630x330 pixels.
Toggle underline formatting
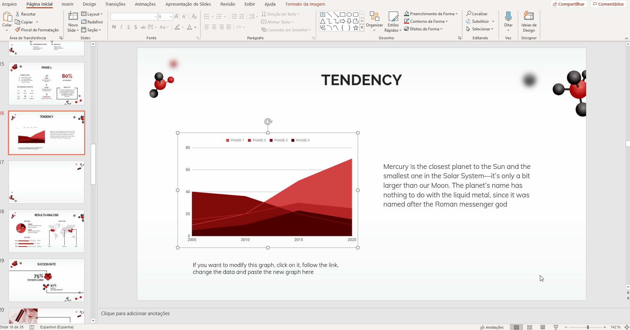[128, 27]
